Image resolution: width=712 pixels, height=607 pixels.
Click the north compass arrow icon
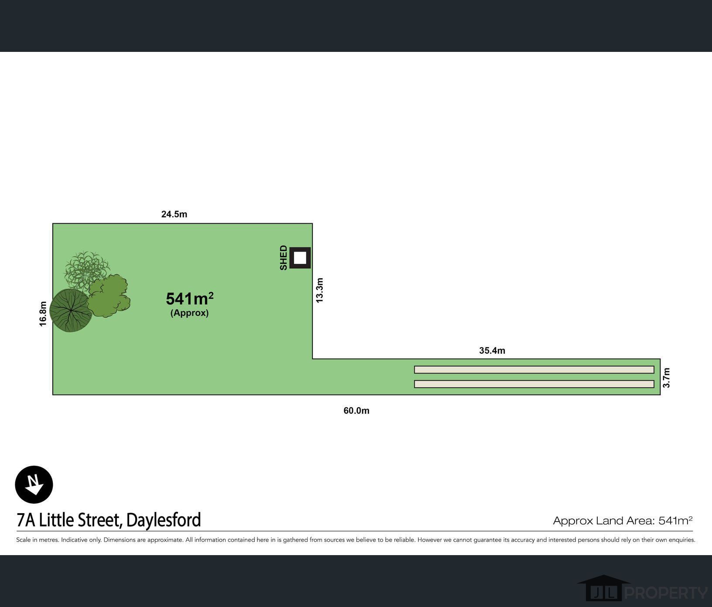click(34, 484)
